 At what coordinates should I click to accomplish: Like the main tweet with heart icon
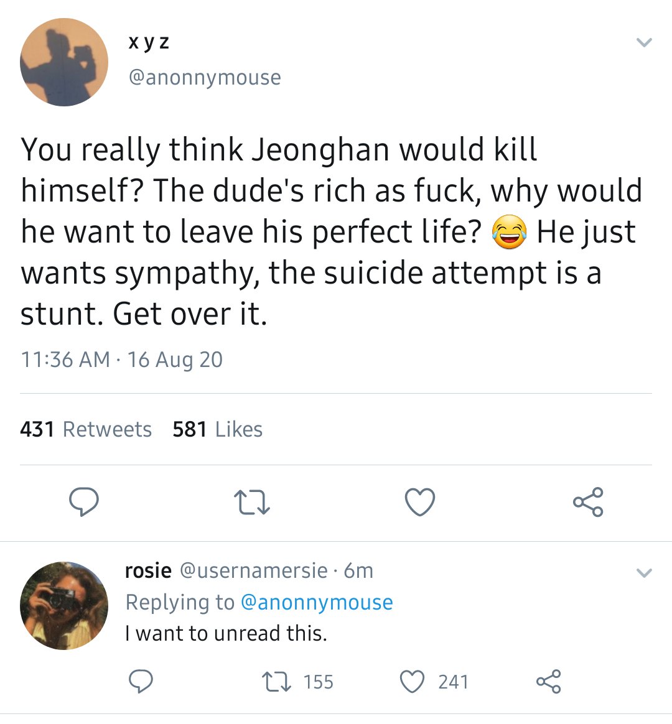pyautogui.click(x=420, y=501)
